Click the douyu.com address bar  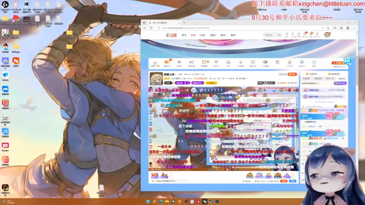tap(237, 28)
